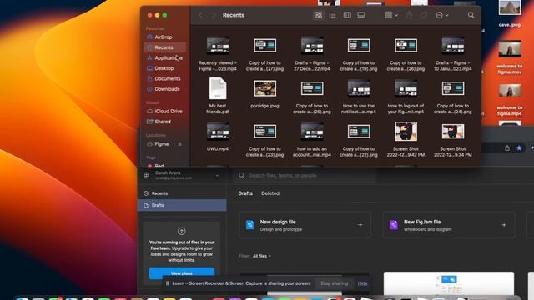
Task: Select How to use the notificat mp4 file
Action: (359, 97)
